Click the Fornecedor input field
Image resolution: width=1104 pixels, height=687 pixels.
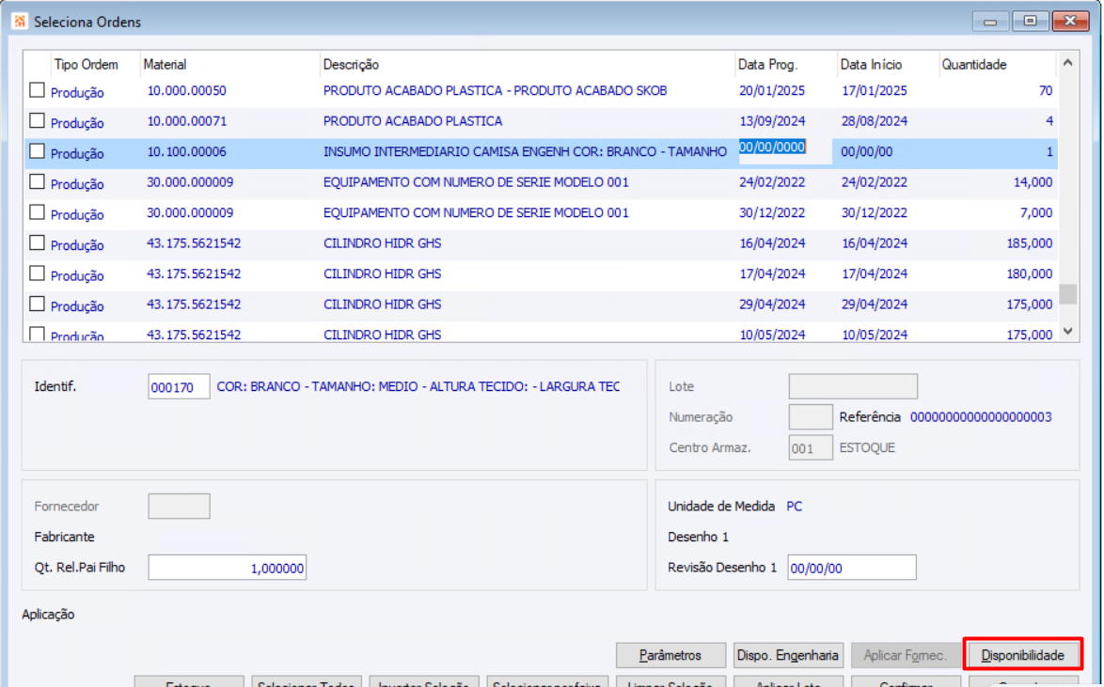(179, 507)
